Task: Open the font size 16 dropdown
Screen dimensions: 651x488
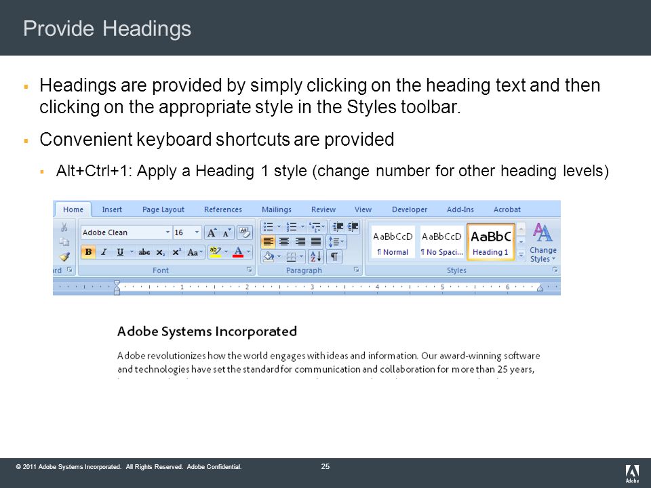Action: coord(197,232)
